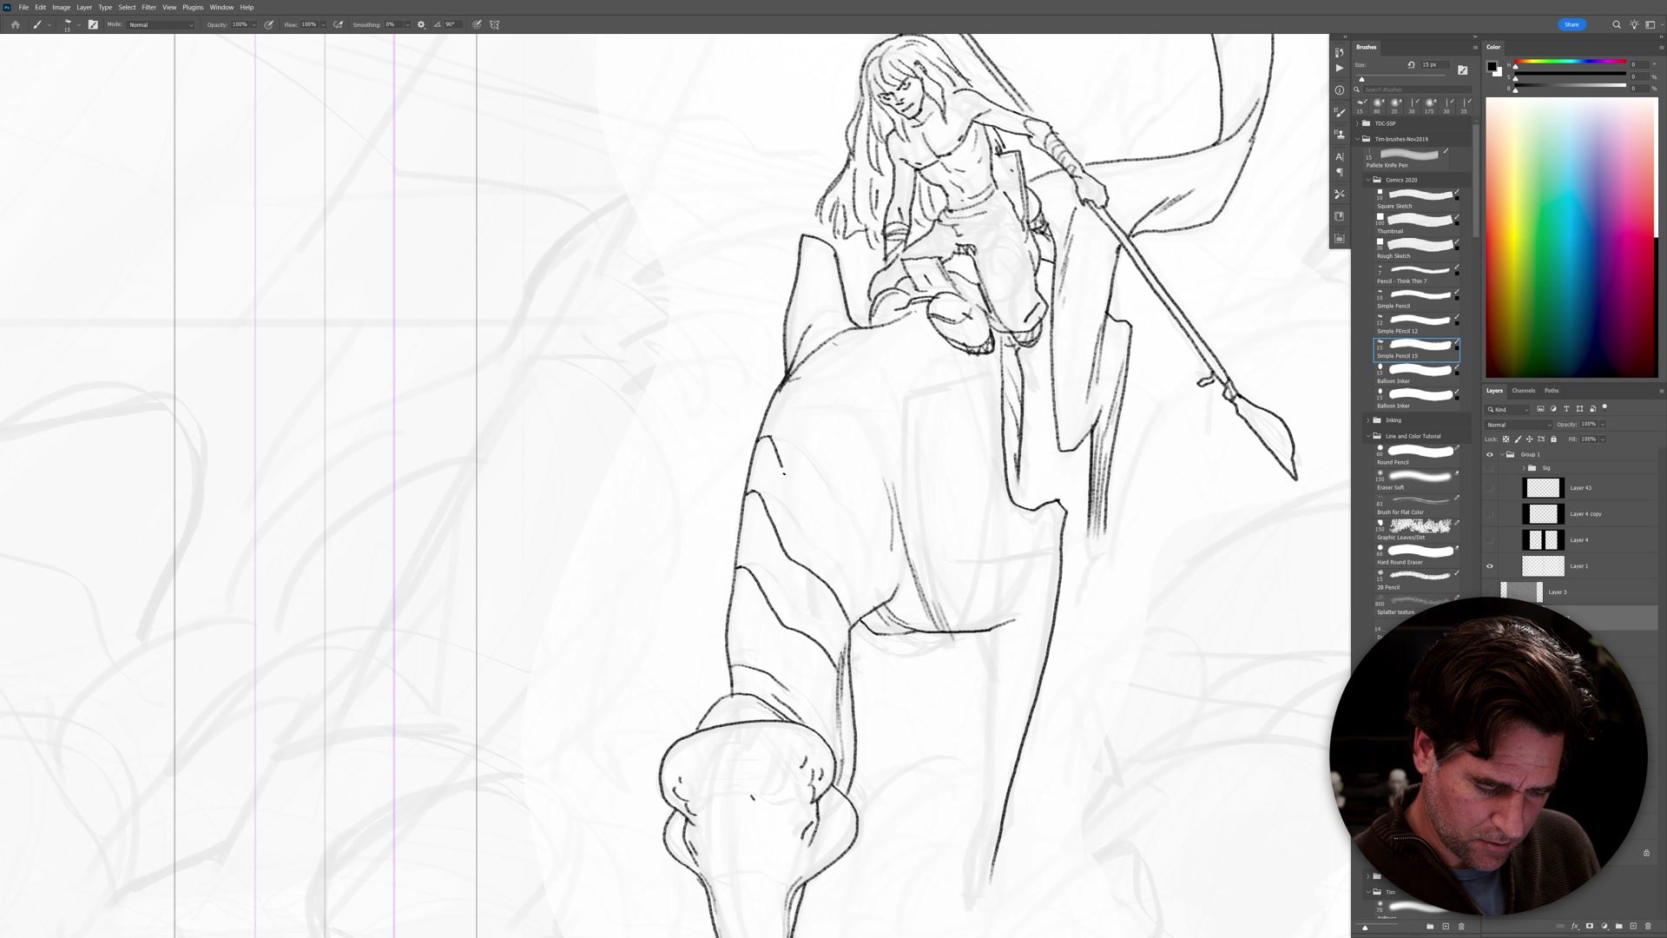Open the Filter menu

coord(149,7)
